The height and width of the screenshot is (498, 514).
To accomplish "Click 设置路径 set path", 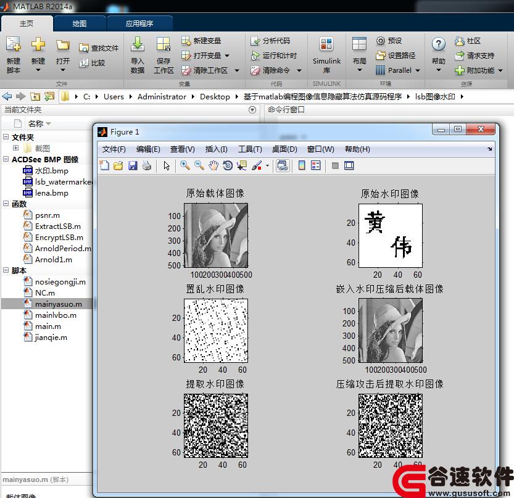I will click(x=396, y=56).
